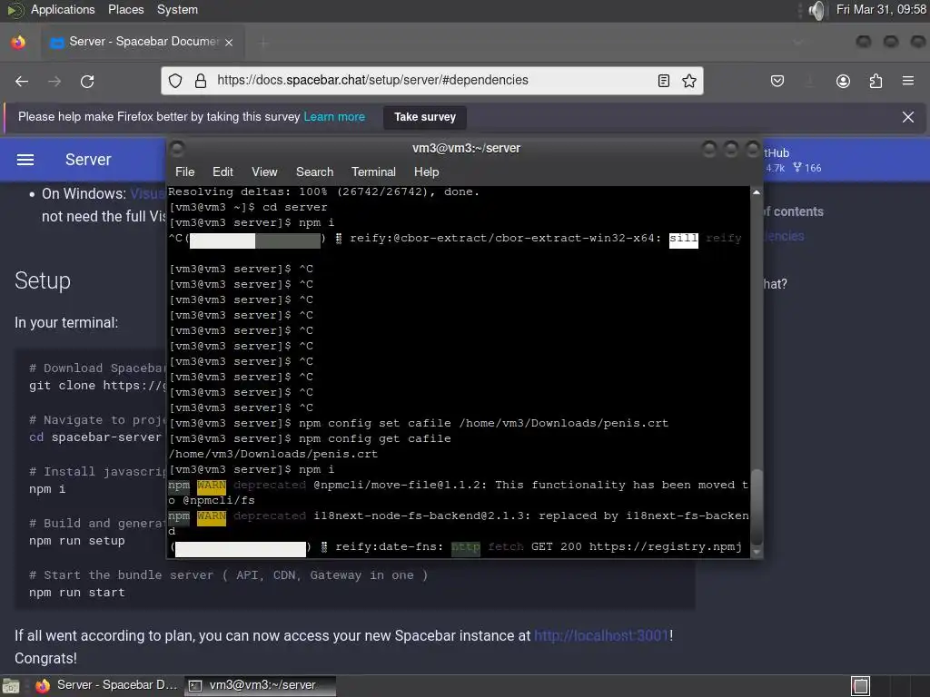The height and width of the screenshot is (697, 930).
Task: Open the Applications menu in top panel
Action: tap(63, 9)
